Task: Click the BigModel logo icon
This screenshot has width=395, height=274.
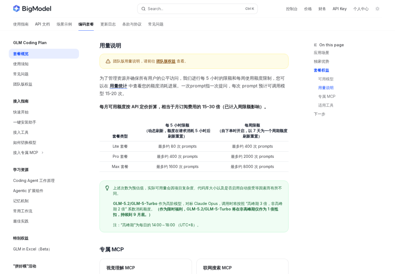Action: [16, 8]
